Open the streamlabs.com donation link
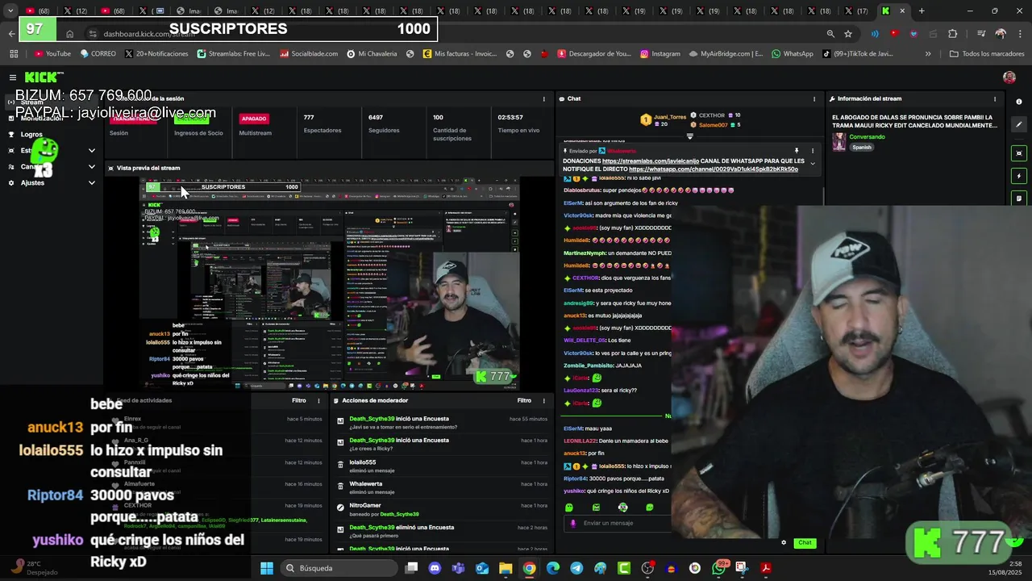 click(x=651, y=161)
